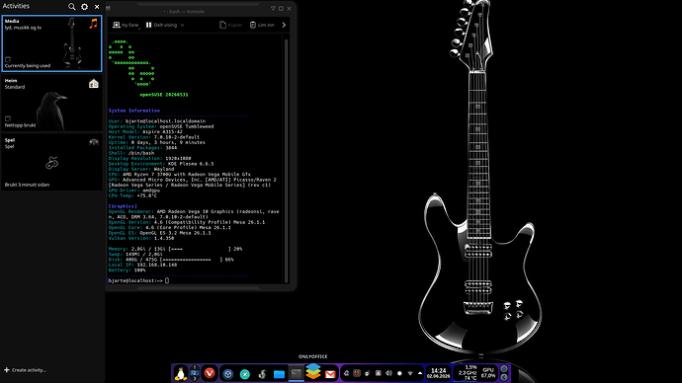The width and height of the screenshot is (682, 383).
Task: Click the Konsole command prompt line
Action: click(138, 280)
